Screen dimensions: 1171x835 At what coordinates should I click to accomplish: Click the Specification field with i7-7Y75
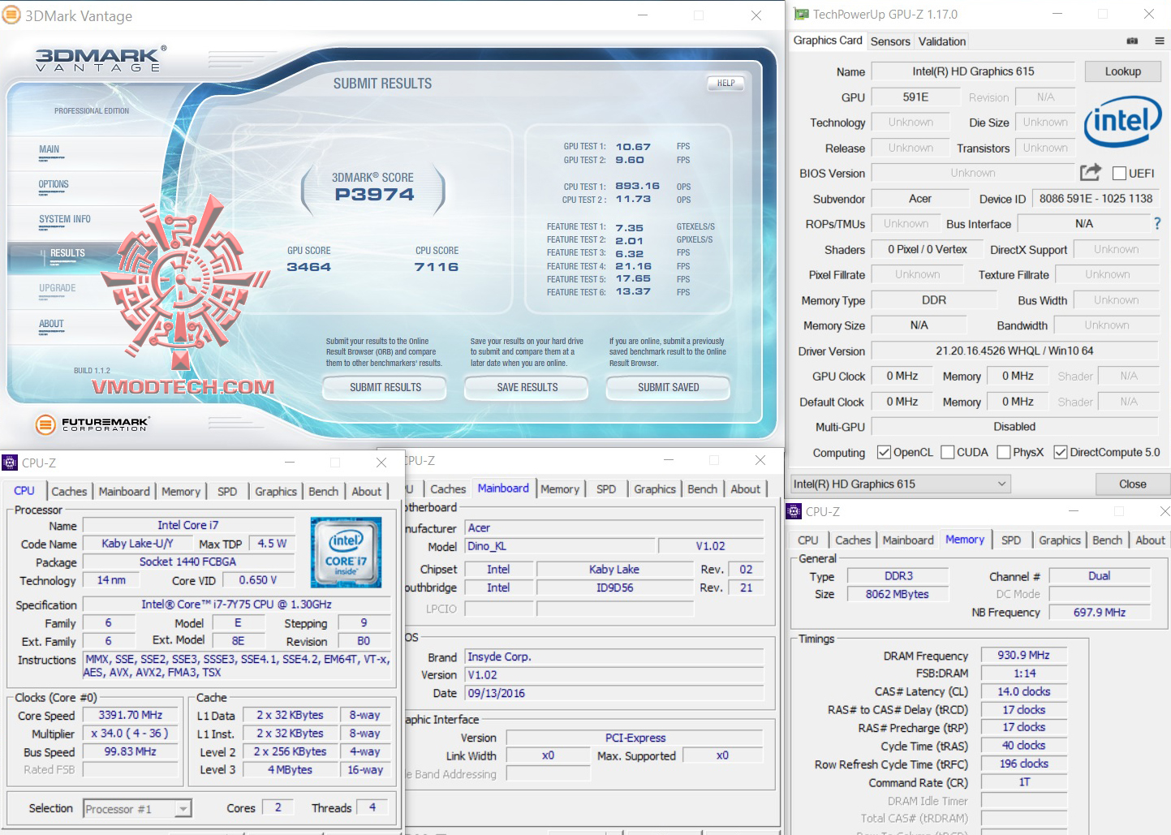[x=236, y=605]
